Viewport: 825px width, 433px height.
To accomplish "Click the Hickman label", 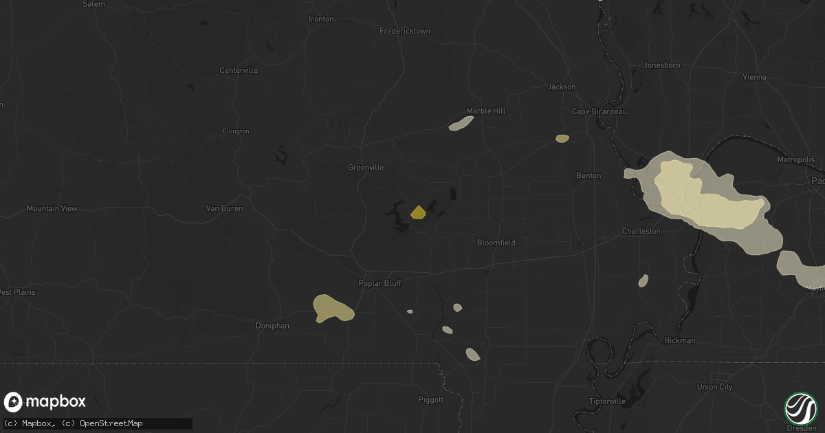I will pos(680,340).
